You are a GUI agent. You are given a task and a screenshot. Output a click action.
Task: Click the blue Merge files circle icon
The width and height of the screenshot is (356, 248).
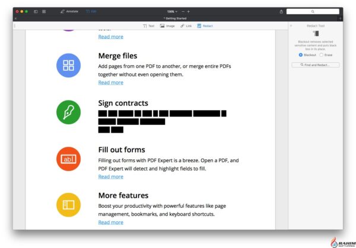point(68,66)
